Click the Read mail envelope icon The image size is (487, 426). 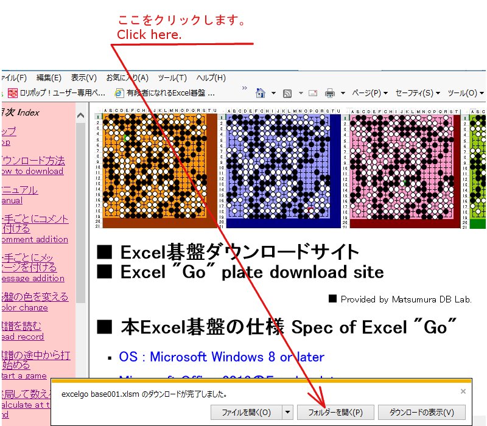click(313, 93)
